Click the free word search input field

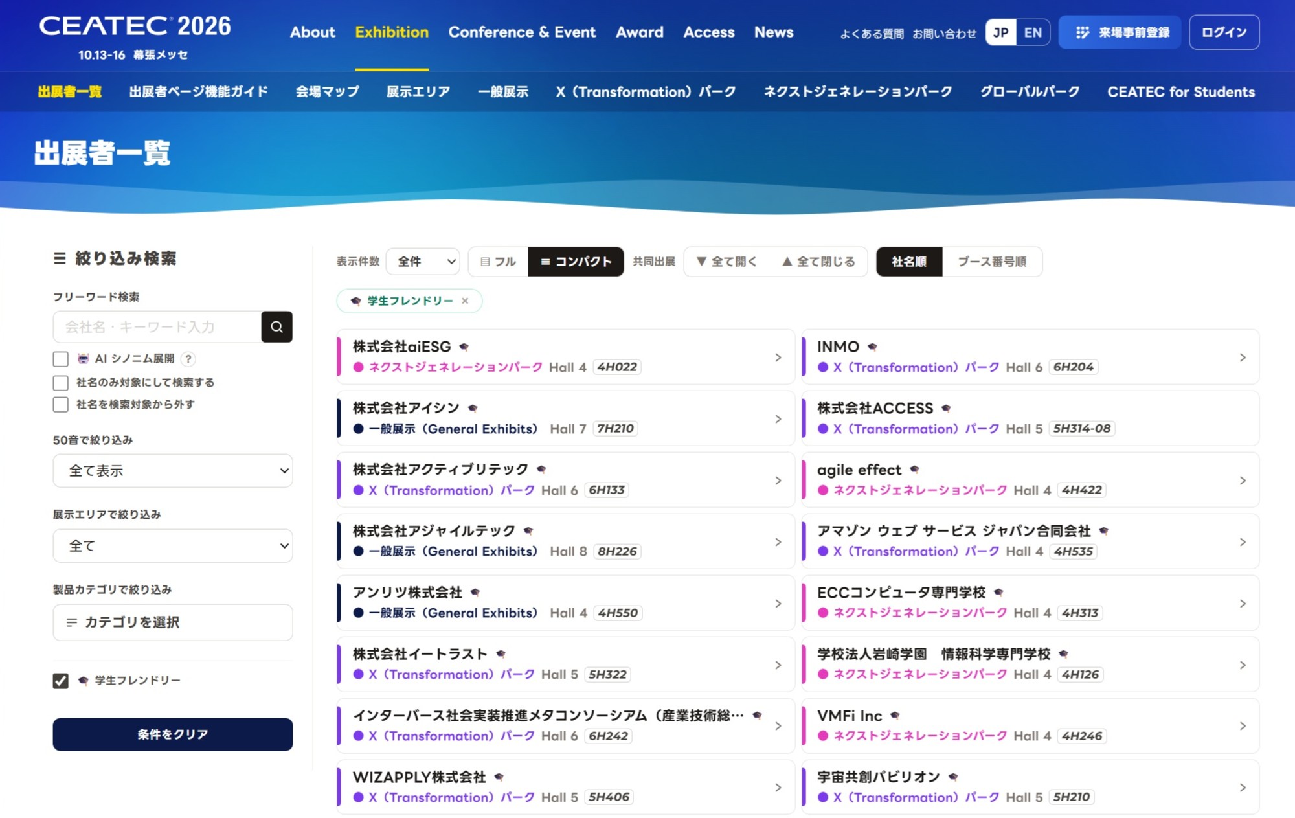(x=157, y=326)
